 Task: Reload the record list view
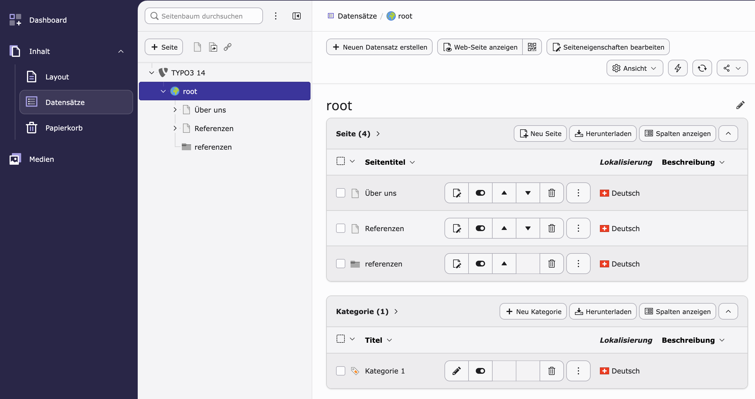pyautogui.click(x=702, y=68)
